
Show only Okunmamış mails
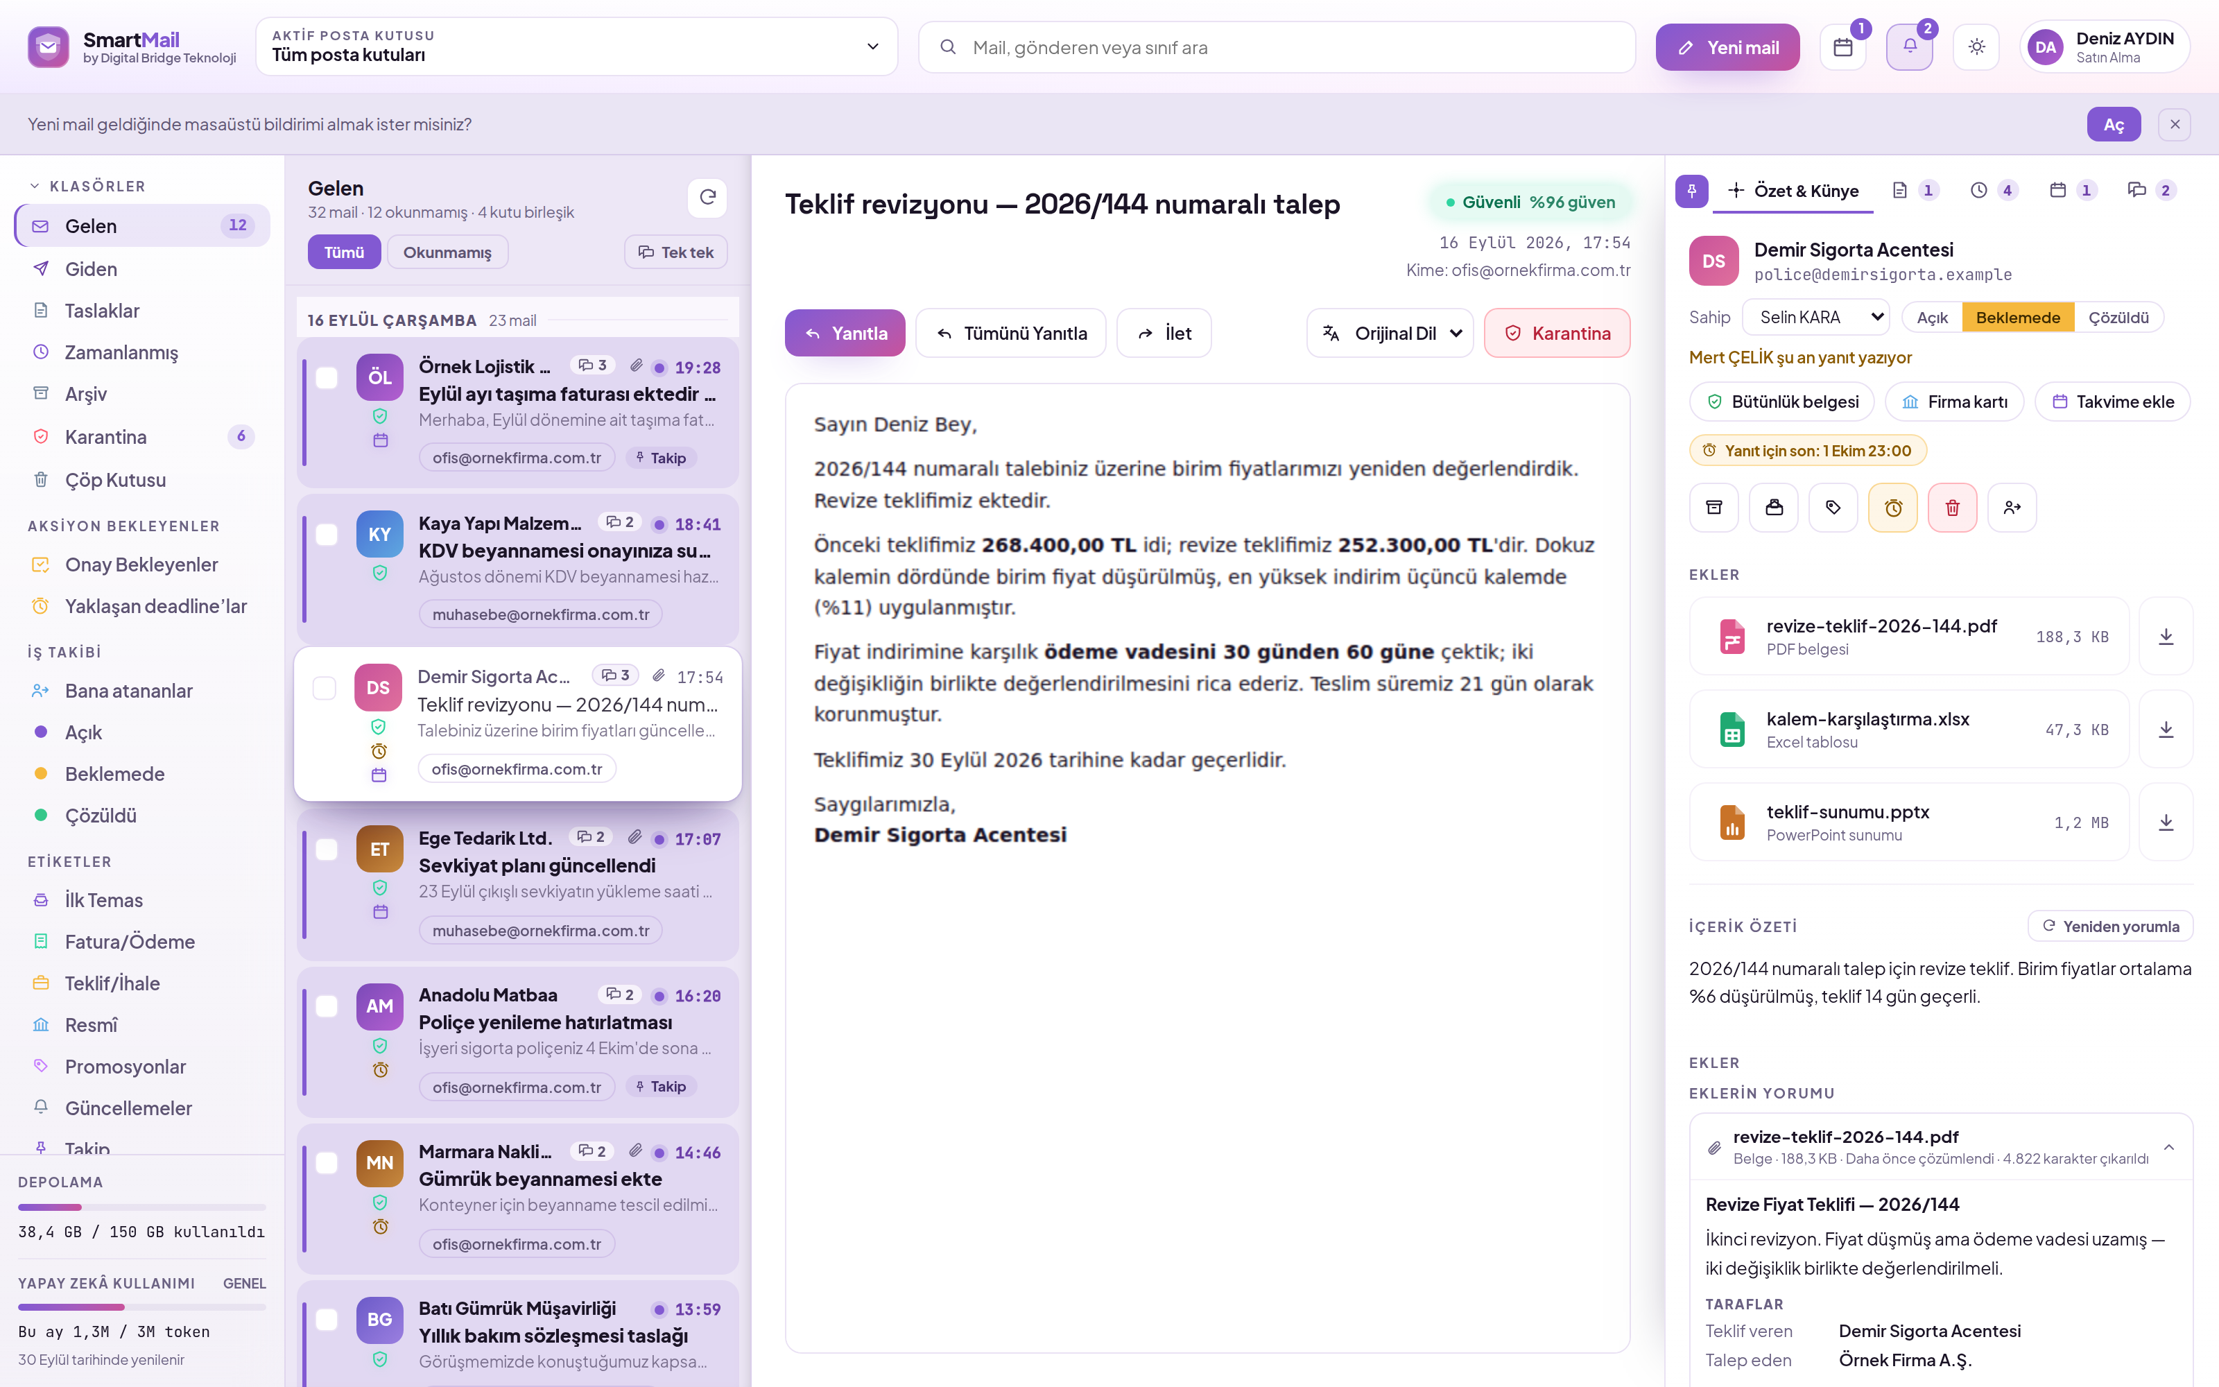[x=447, y=252]
